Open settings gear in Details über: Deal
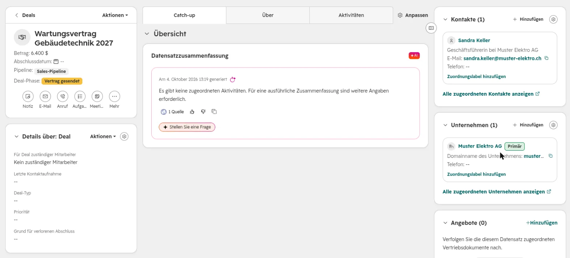This screenshot has width=570, height=258. (x=124, y=136)
